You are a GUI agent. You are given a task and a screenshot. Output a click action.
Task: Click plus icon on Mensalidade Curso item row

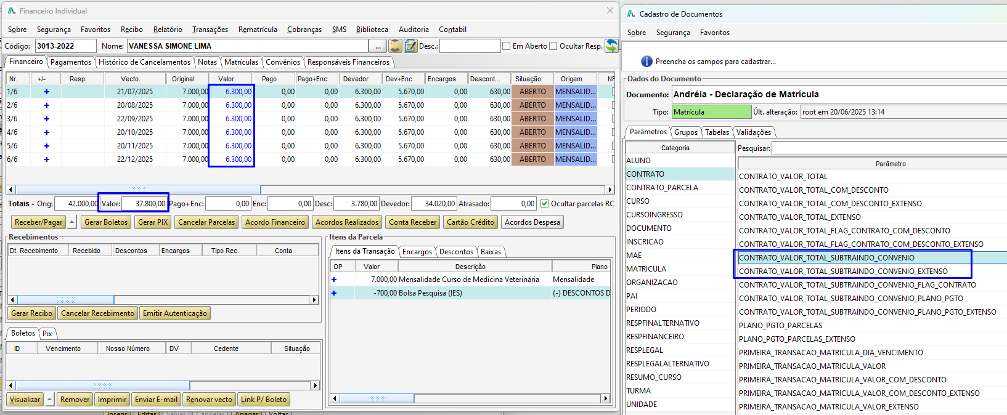coord(334,280)
